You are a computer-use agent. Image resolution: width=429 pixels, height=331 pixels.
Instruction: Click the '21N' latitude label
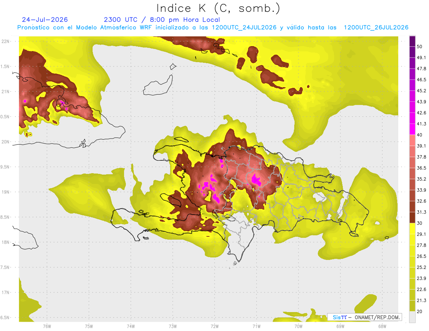5,91
